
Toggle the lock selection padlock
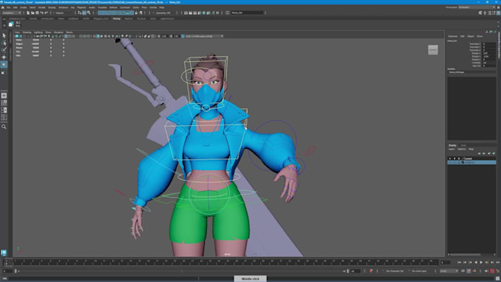[136, 13]
